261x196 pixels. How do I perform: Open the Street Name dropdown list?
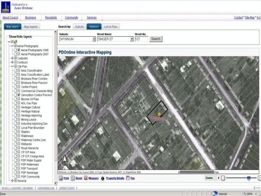pos(132,39)
